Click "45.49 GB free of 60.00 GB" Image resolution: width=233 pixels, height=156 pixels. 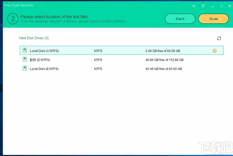point(164,69)
